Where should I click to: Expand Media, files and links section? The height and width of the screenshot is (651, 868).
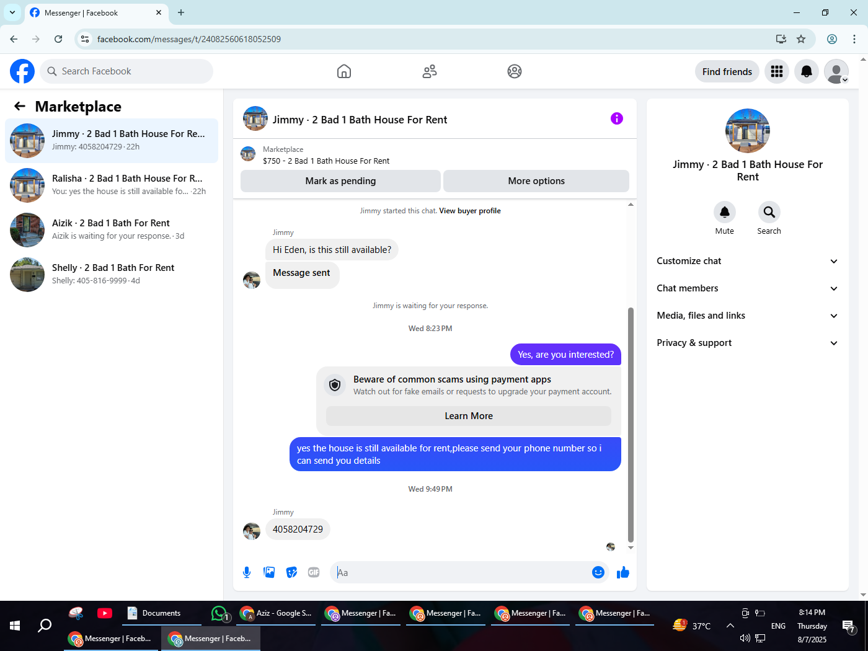(748, 316)
